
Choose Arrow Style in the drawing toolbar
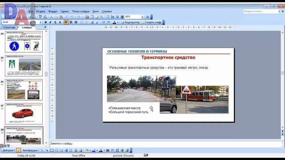(x=118, y=150)
